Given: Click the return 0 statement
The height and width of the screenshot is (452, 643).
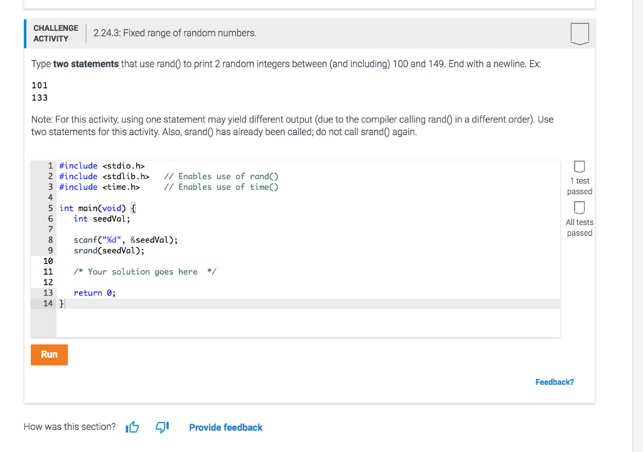Looking at the screenshot, I should pyautogui.click(x=93, y=292).
